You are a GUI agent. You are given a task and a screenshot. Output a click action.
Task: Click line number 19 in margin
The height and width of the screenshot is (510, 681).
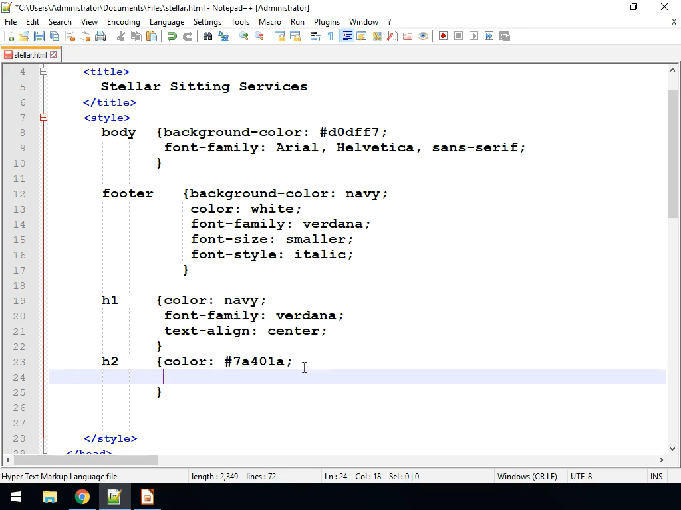tap(19, 301)
